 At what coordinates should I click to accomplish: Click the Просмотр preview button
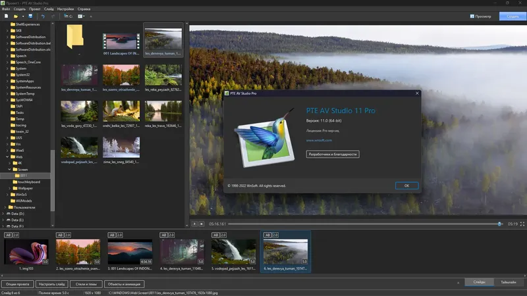[x=480, y=16]
